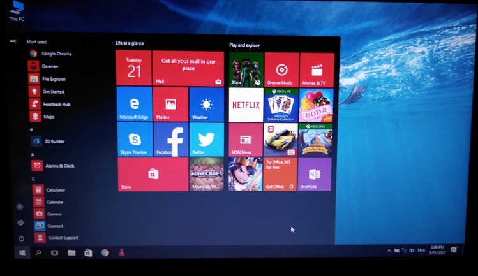Open Task View on the taskbar

(55, 252)
